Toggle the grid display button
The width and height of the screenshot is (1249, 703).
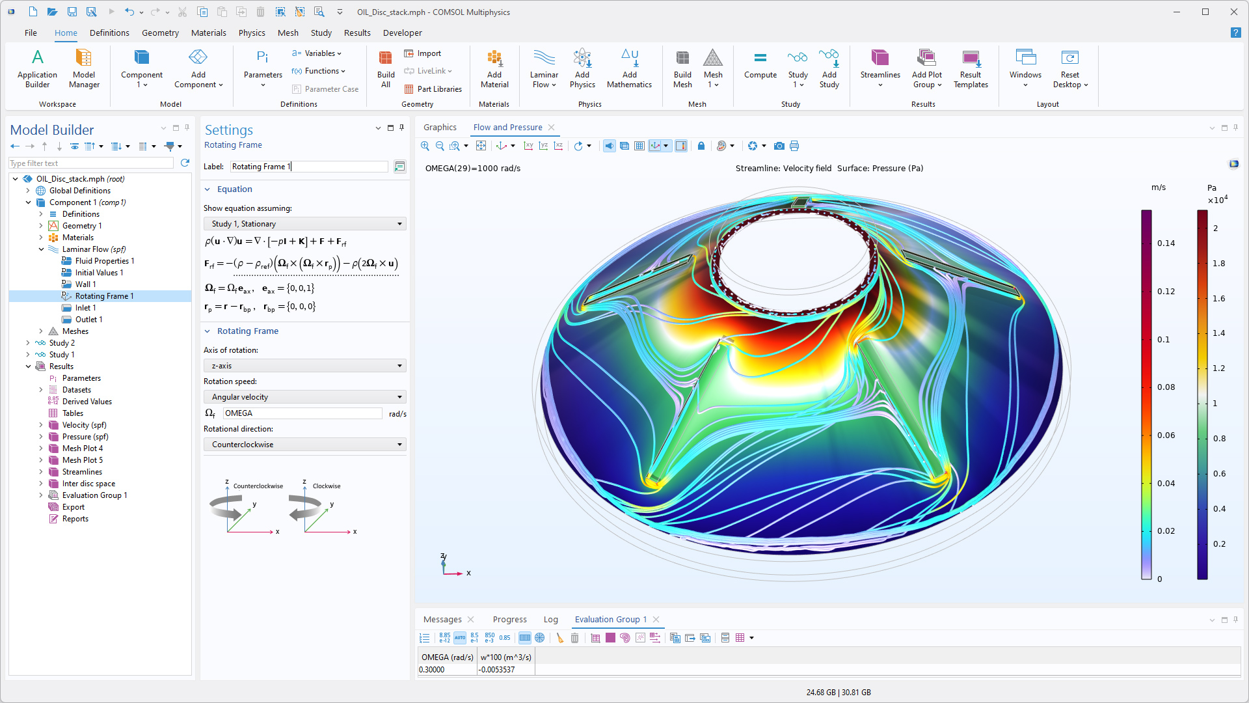[x=639, y=146]
